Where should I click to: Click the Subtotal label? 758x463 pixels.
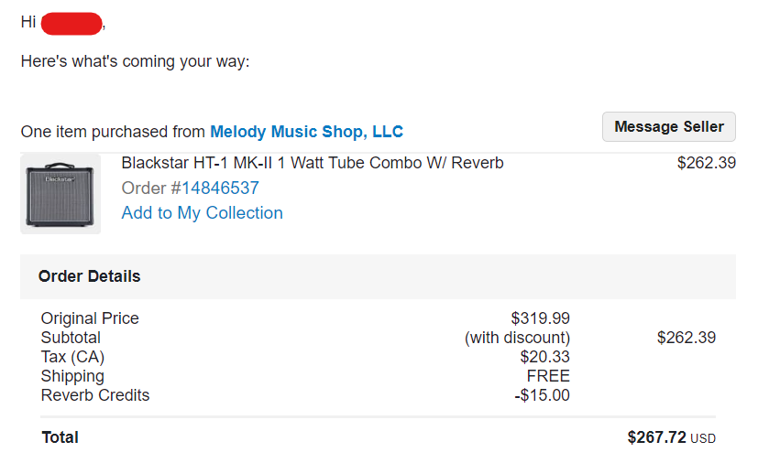(71, 338)
